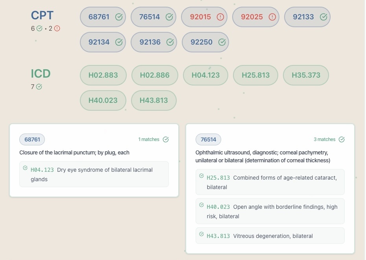
Task: Click the check icon on chip 92136
Action: click(x=170, y=42)
